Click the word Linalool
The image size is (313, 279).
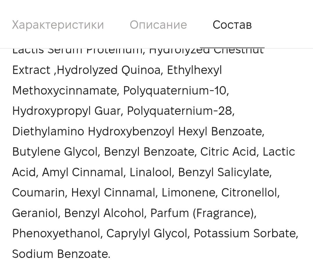click(x=150, y=172)
